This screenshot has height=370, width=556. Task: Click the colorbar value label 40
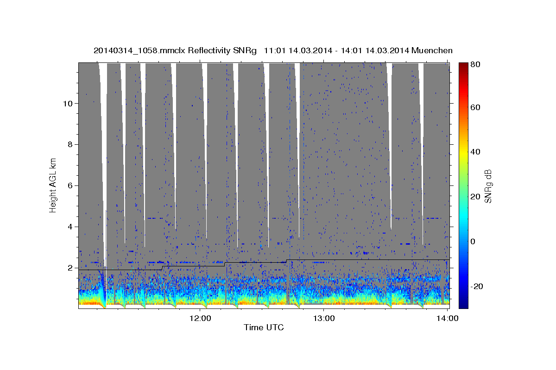pyautogui.click(x=475, y=152)
